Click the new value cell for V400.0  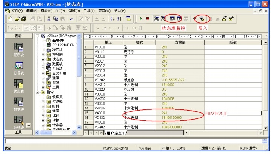(x=233, y=113)
